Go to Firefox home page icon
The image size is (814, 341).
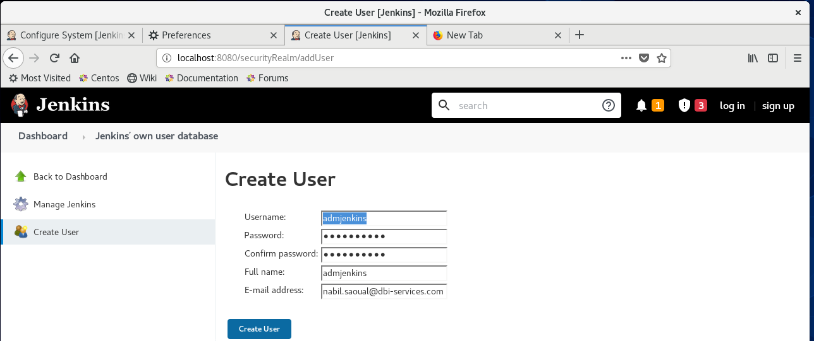(75, 58)
